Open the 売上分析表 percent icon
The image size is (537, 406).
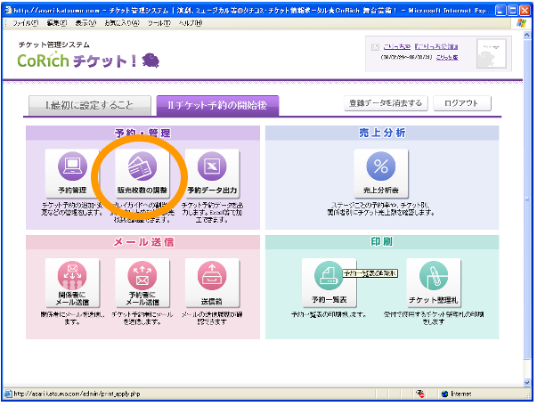380,167
